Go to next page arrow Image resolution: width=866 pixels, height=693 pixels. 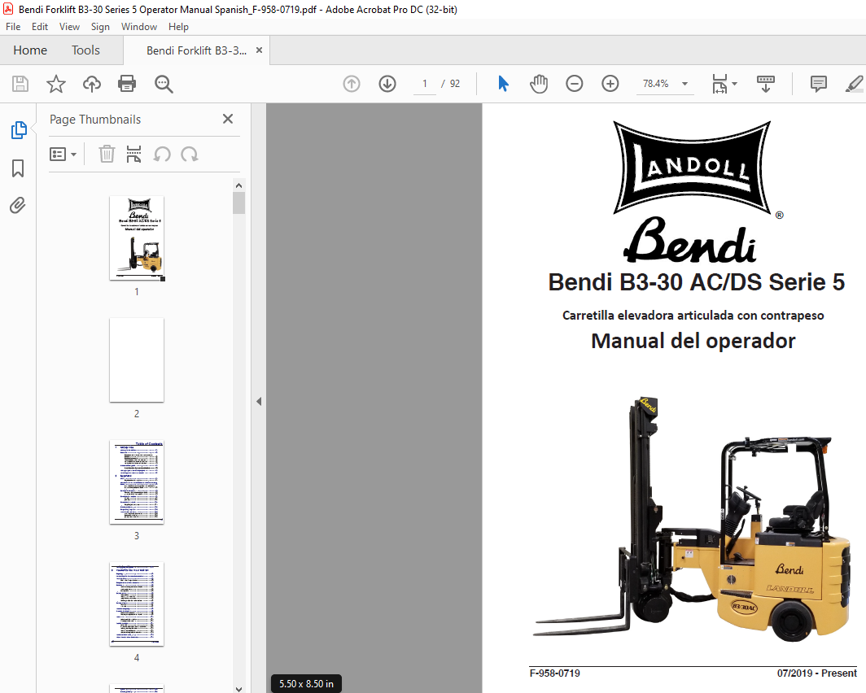point(387,84)
